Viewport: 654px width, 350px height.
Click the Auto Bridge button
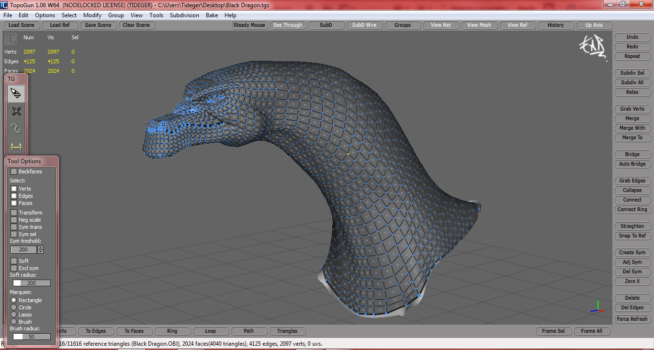(632, 164)
